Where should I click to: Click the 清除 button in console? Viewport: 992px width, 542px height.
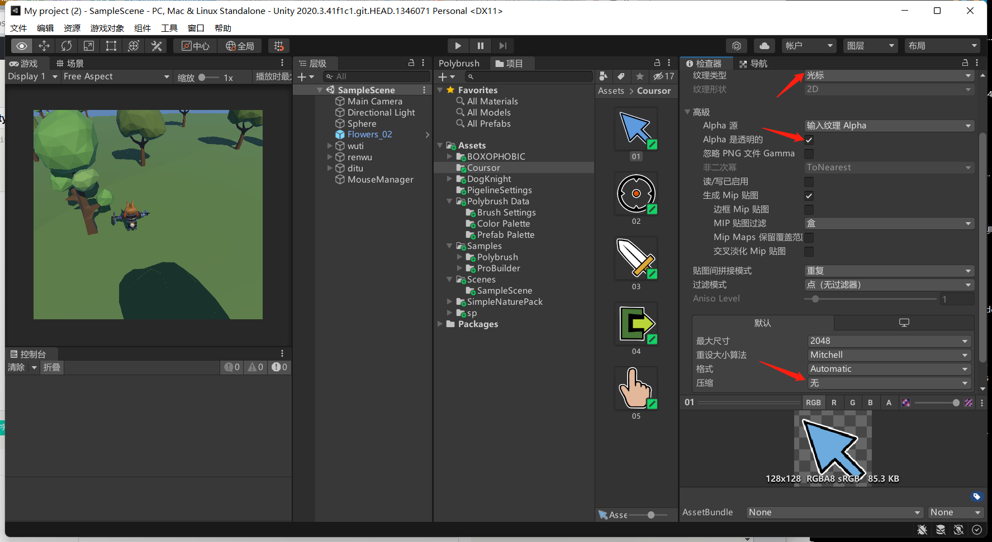(16, 367)
